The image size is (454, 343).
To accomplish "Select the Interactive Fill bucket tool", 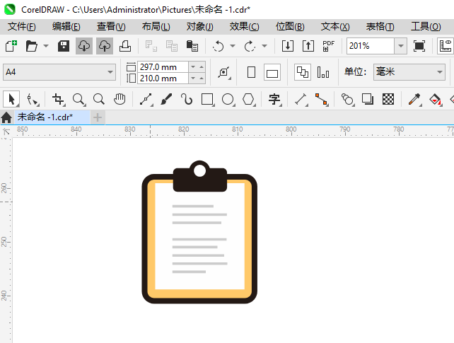I will (435, 100).
